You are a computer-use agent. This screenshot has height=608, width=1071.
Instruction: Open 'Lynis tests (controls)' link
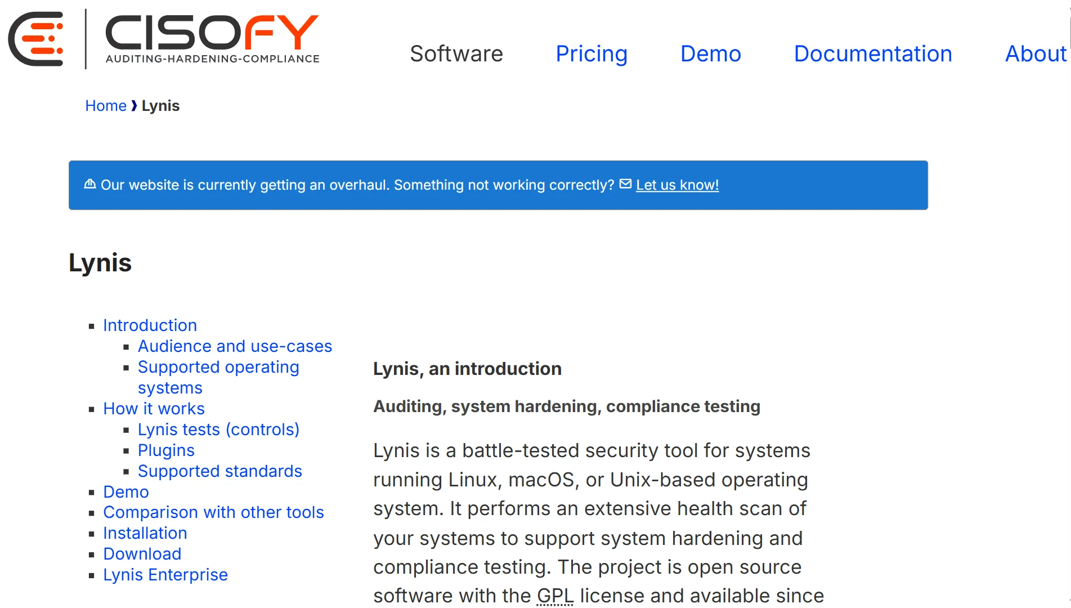coord(218,430)
